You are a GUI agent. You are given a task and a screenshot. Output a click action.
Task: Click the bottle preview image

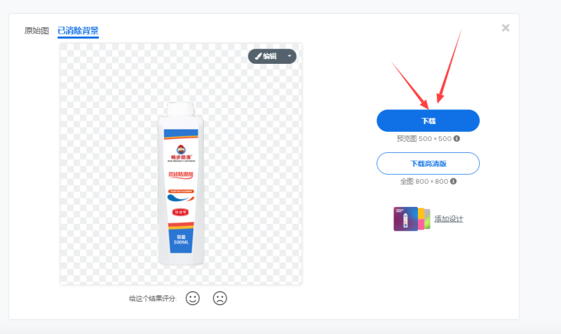coord(181,164)
